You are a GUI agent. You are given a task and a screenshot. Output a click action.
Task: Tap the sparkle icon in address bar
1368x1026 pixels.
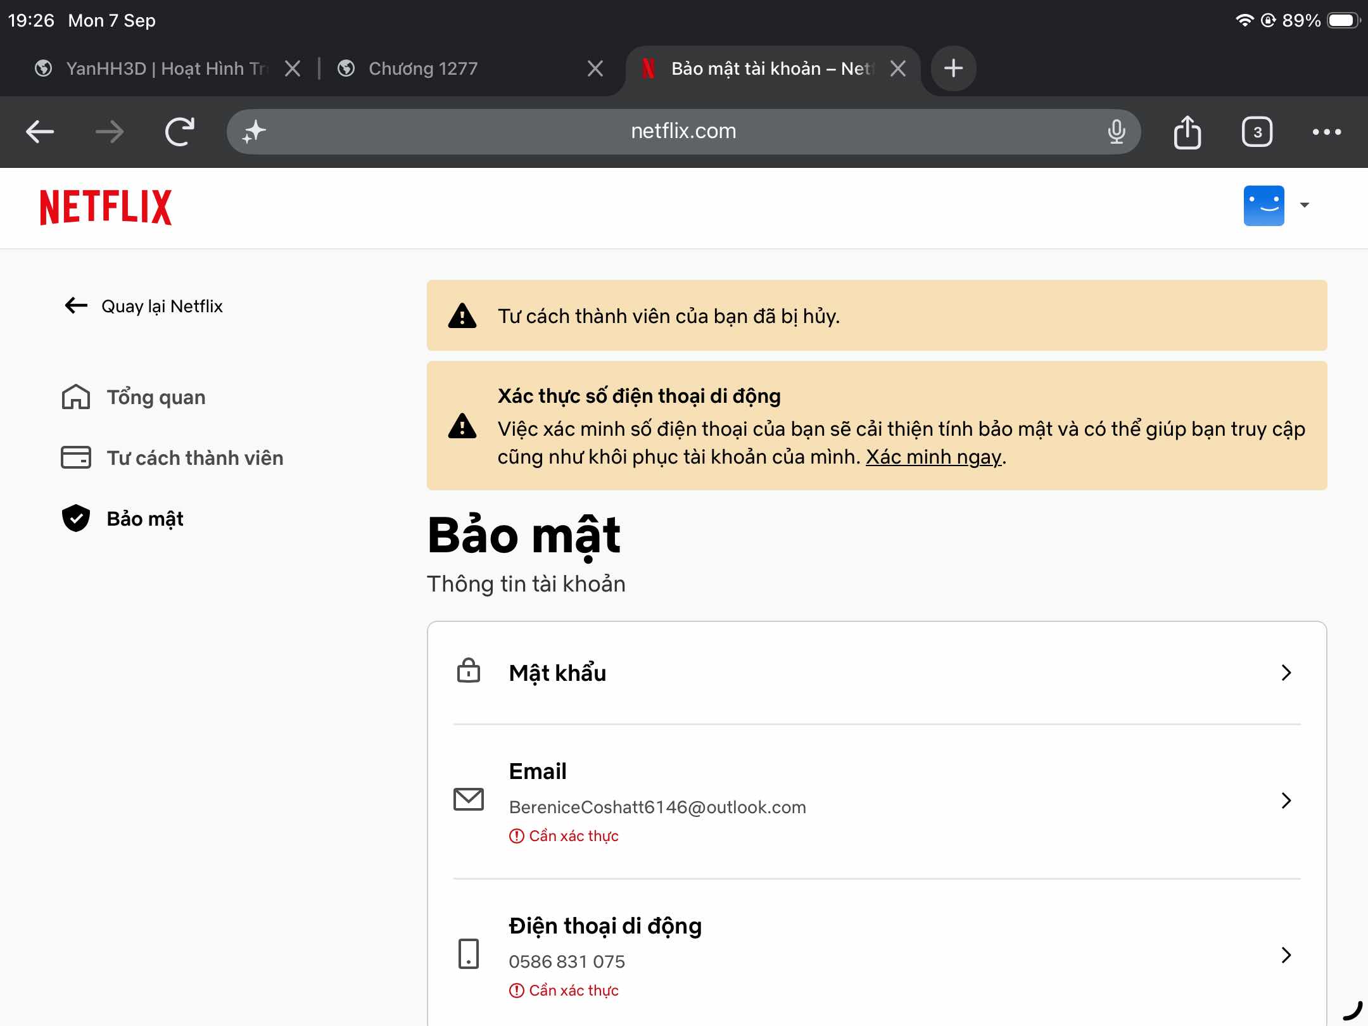pyautogui.click(x=254, y=132)
